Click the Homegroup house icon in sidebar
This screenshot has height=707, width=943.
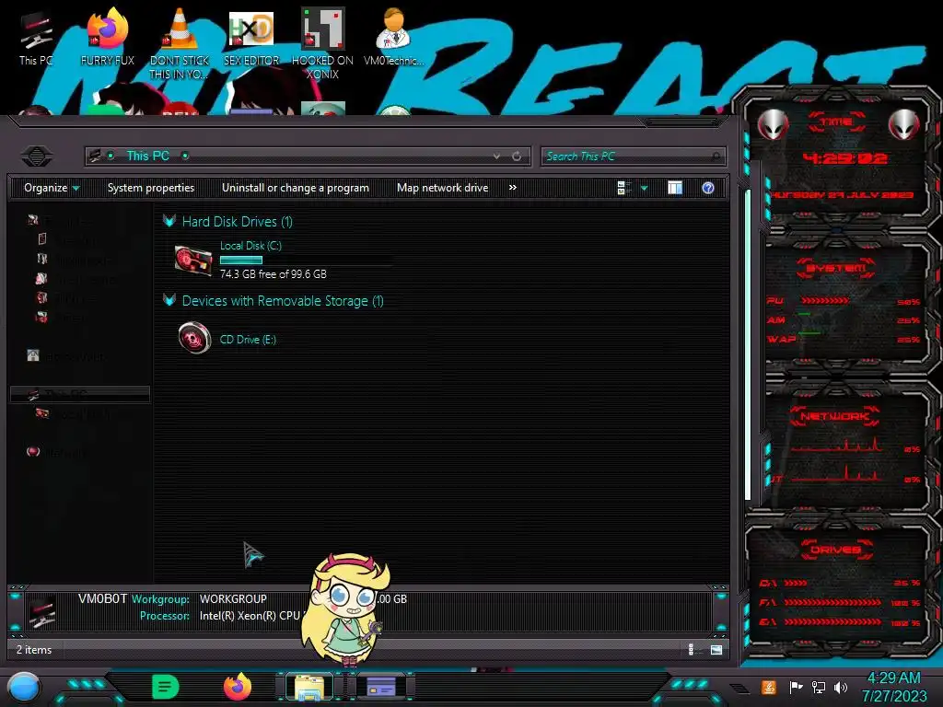point(33,355)
